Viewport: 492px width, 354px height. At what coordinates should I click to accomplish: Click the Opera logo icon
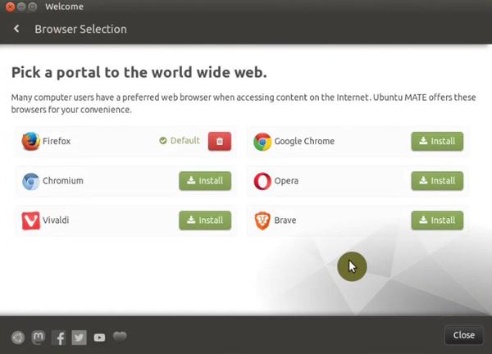pyautogui.click(x=262, y=181)
